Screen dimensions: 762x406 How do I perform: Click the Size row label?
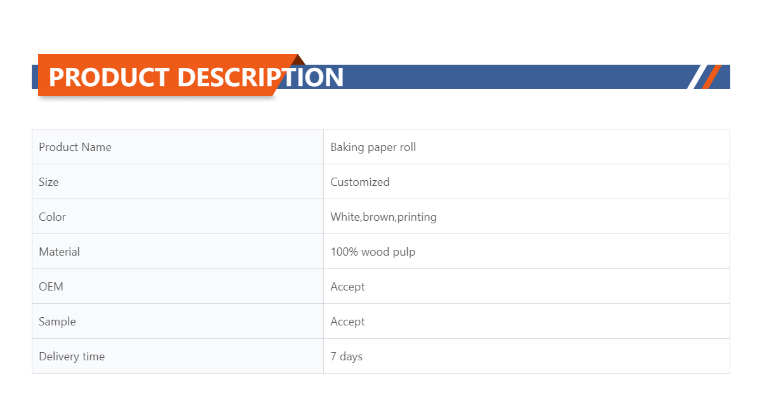coord(49,182)
